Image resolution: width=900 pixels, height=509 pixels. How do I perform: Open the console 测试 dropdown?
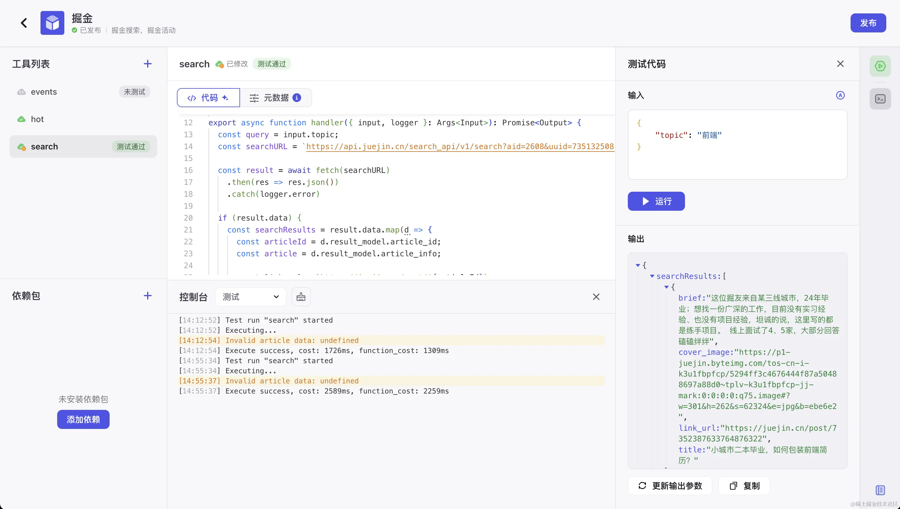click(251, 297)
